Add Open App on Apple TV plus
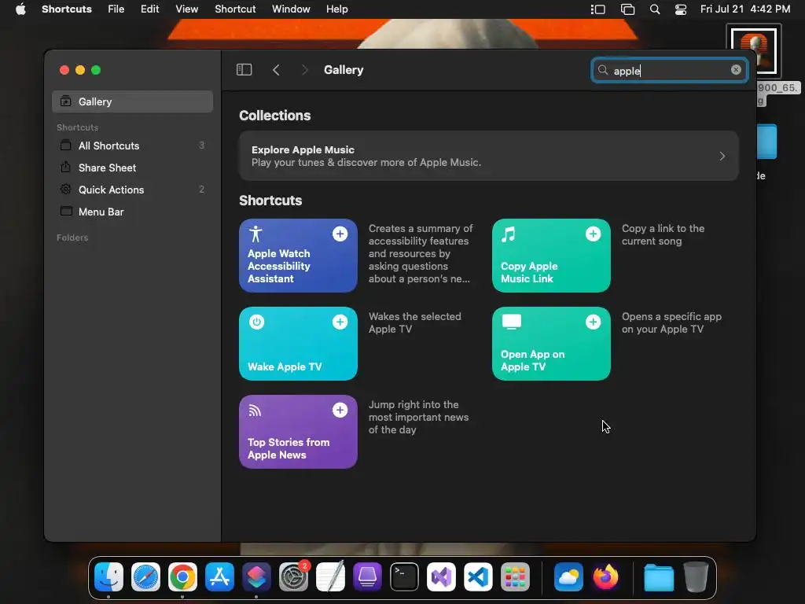This screenshot has width=805, height=604. coord(593,322)
